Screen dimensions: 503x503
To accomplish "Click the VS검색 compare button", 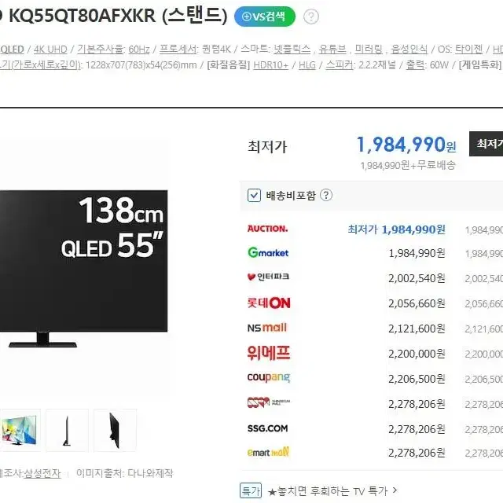I will pos(265,17).
